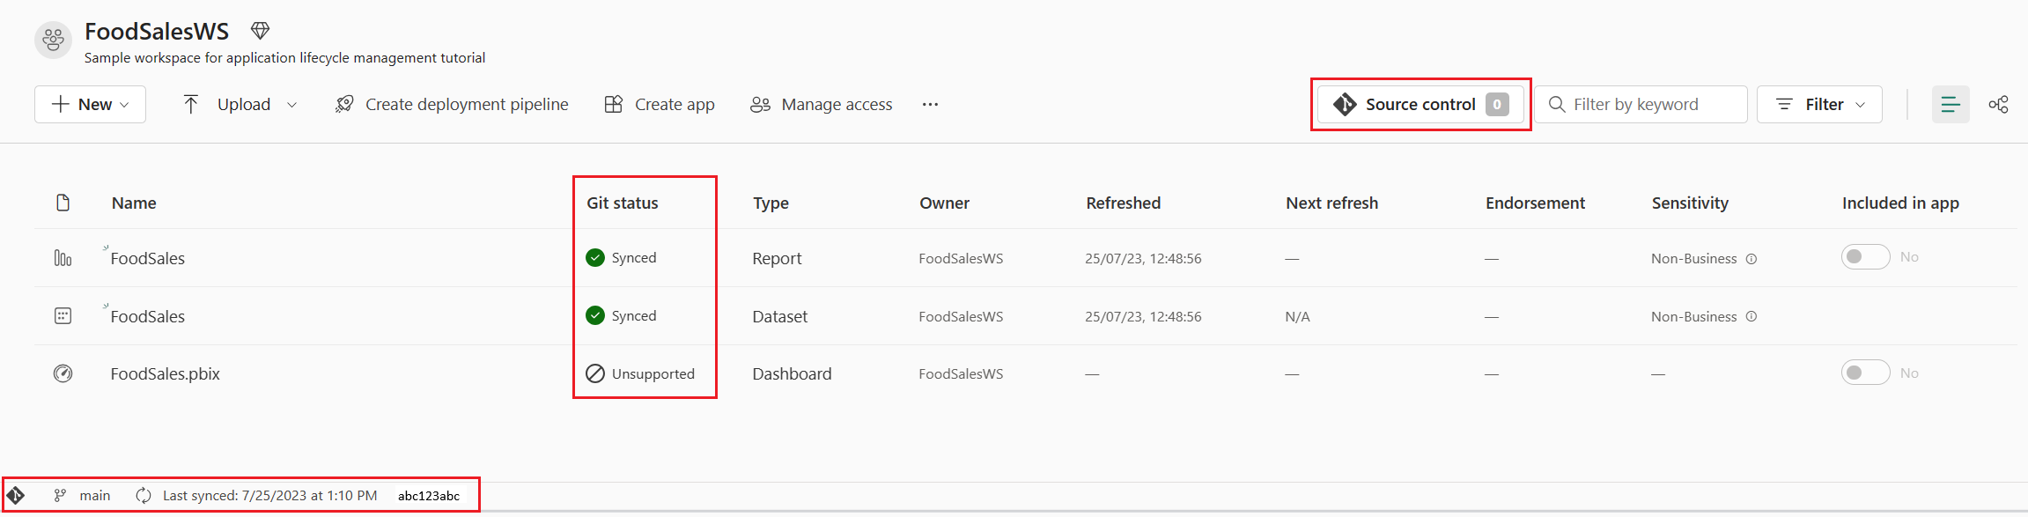Click the sync refresh icon near Last synced
This screenshot has width=2028, height=517.
tap(143, 495)
